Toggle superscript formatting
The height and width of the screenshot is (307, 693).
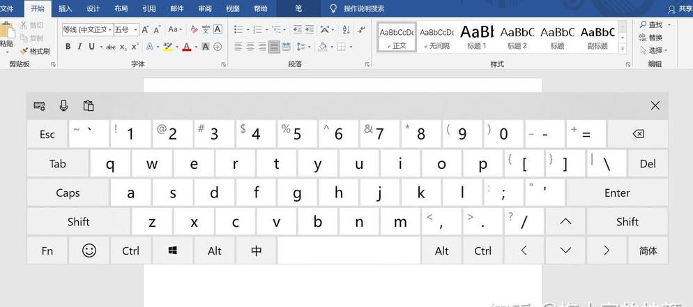[135, 47]
